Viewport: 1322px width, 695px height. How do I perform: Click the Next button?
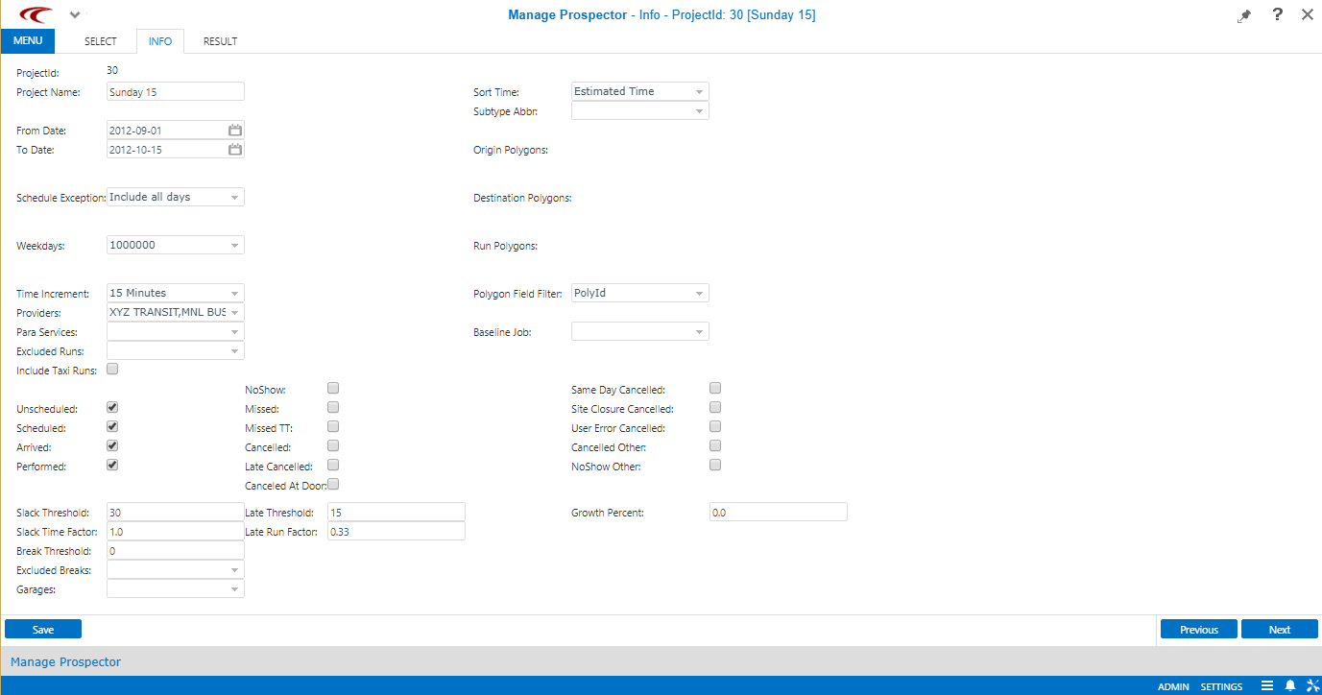(x=1279, y=629)
